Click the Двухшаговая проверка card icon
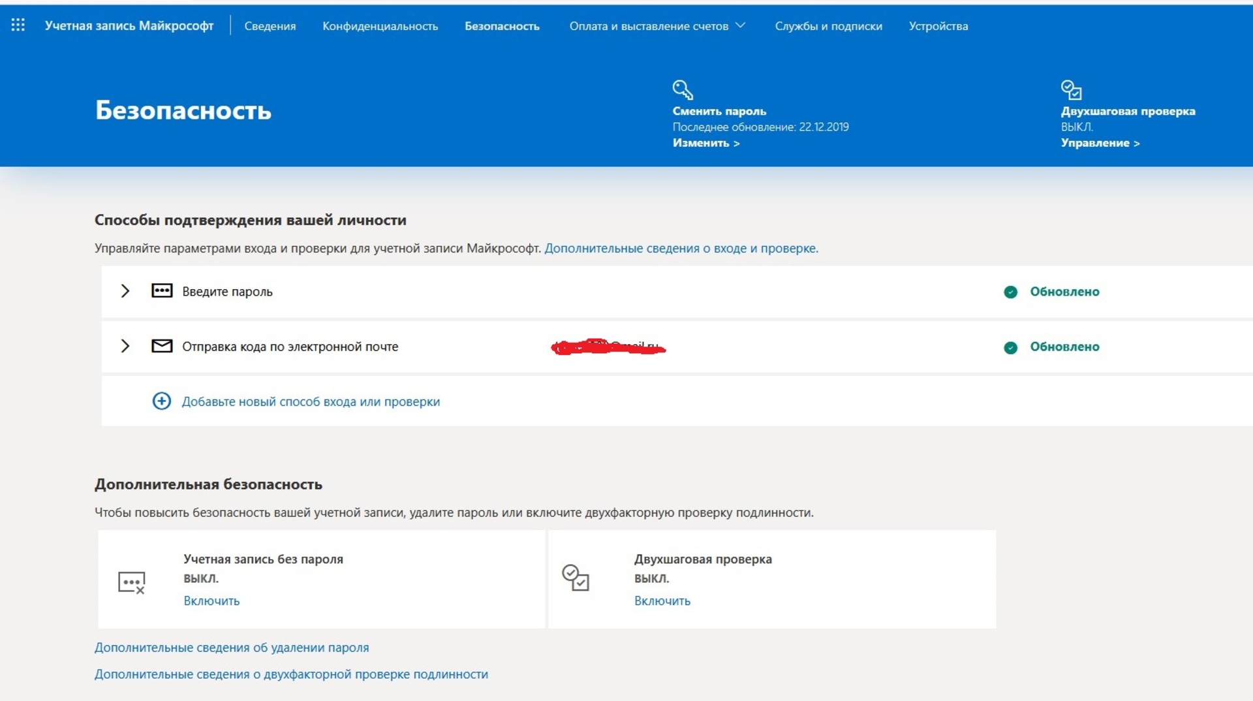Screen dimensions: 1253x701 point(576,578)
